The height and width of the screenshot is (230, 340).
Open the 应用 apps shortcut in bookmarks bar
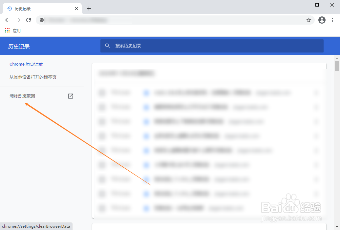13,31
